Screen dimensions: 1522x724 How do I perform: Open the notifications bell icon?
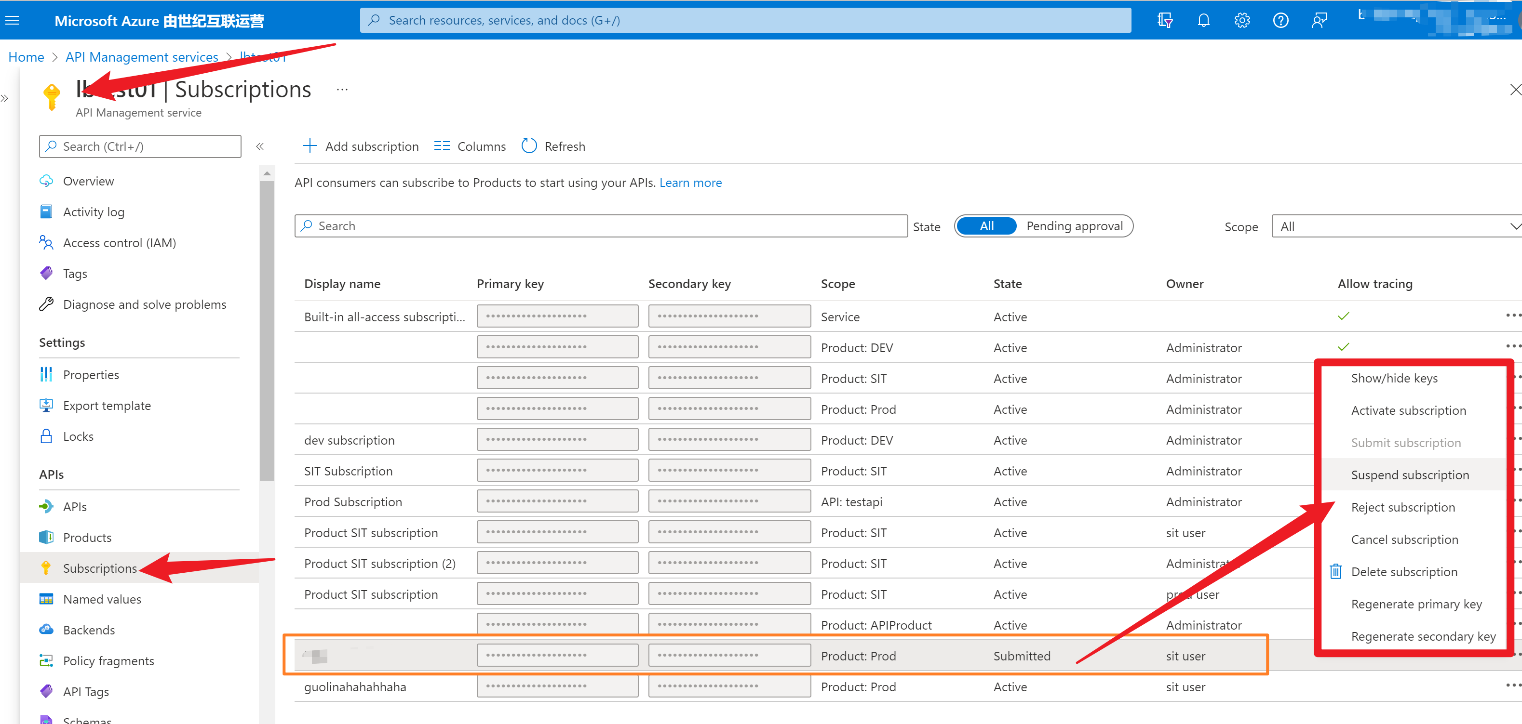tap(1203, 21)
